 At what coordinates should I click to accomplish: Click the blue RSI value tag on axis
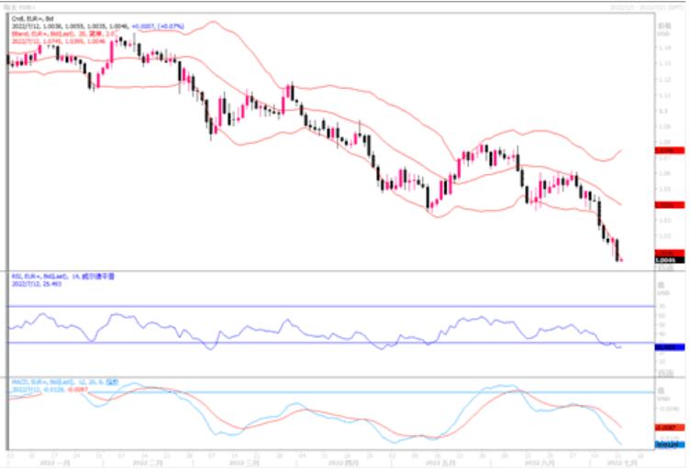coord(667,347)
